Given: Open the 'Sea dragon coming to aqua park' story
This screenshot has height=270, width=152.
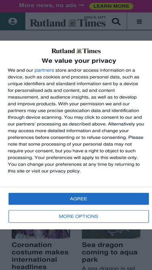Looking at the screenshot, I should click(109, 252).
